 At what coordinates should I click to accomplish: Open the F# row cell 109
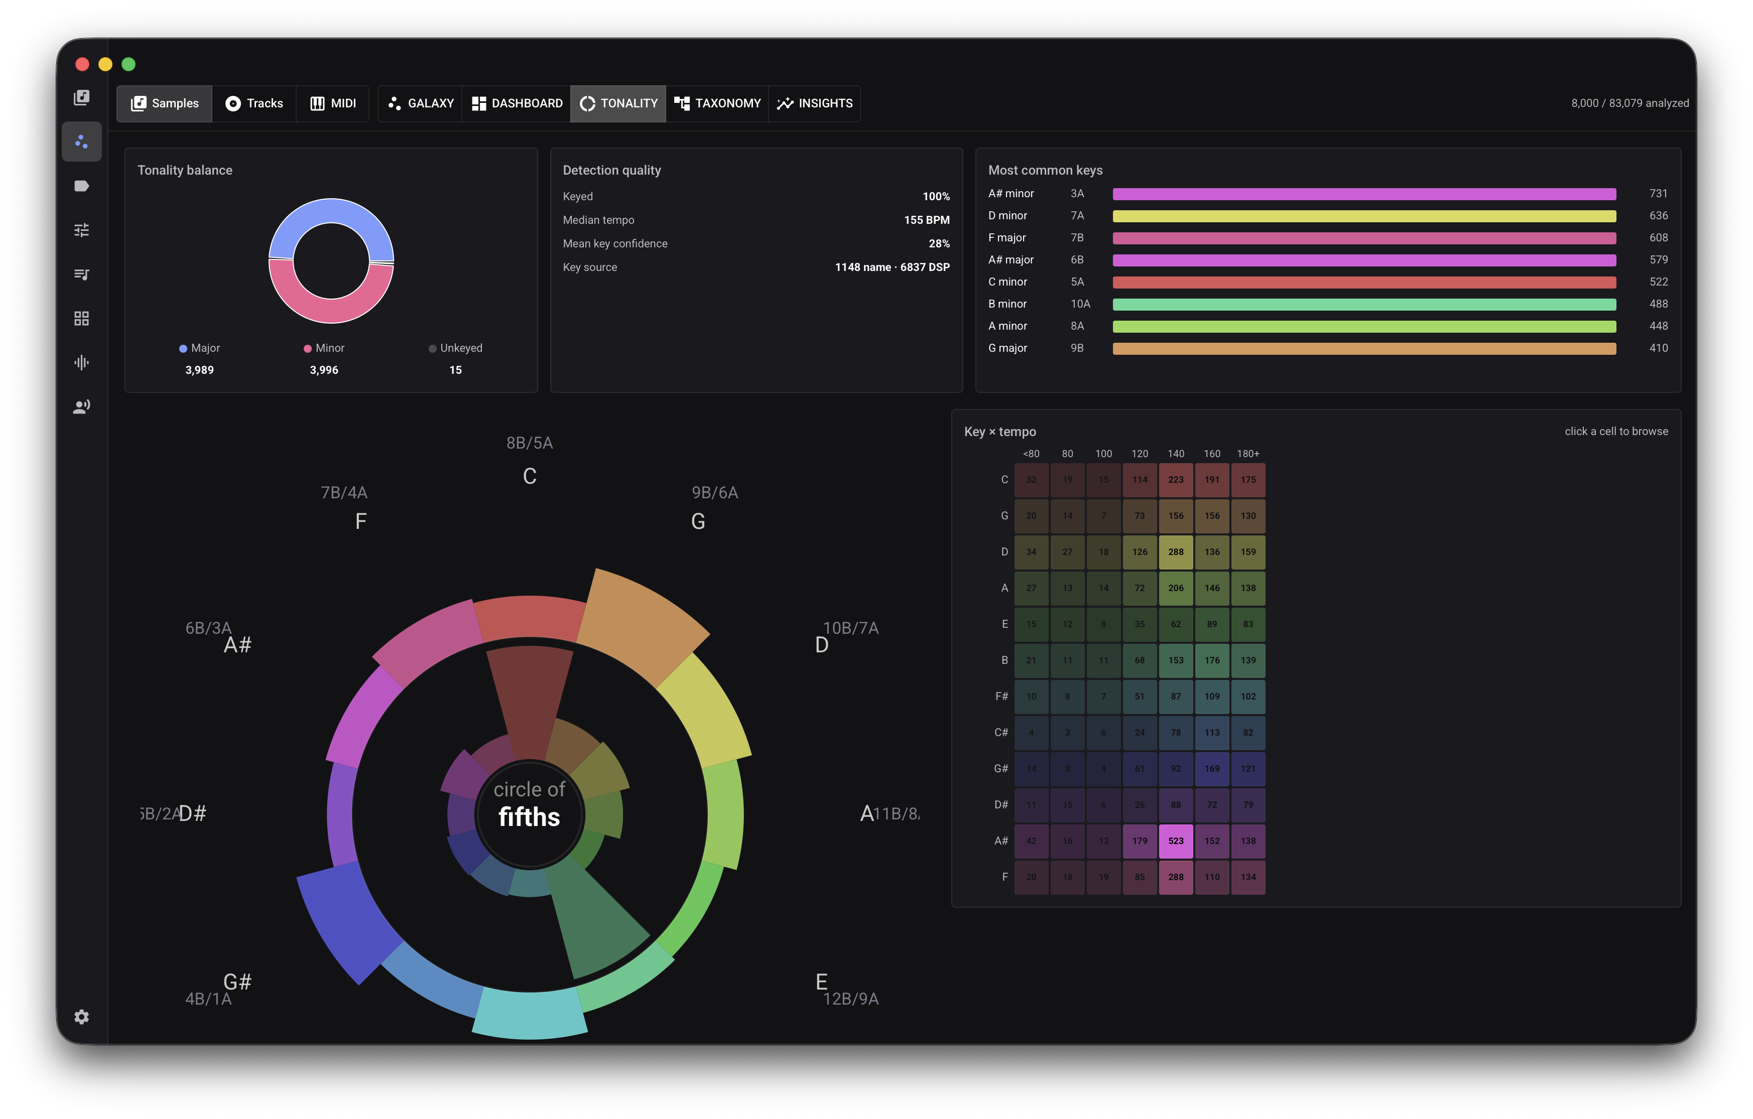[1212, 696]
